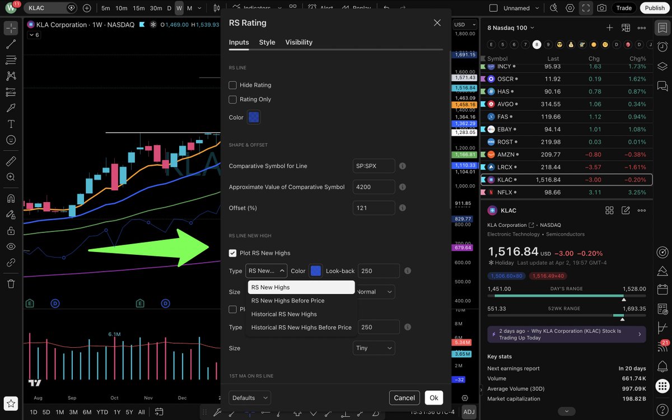Click the Look-back 250 input field
Image resolution: width=672 pixels, height=420 pixels.
tap(379, 270)
